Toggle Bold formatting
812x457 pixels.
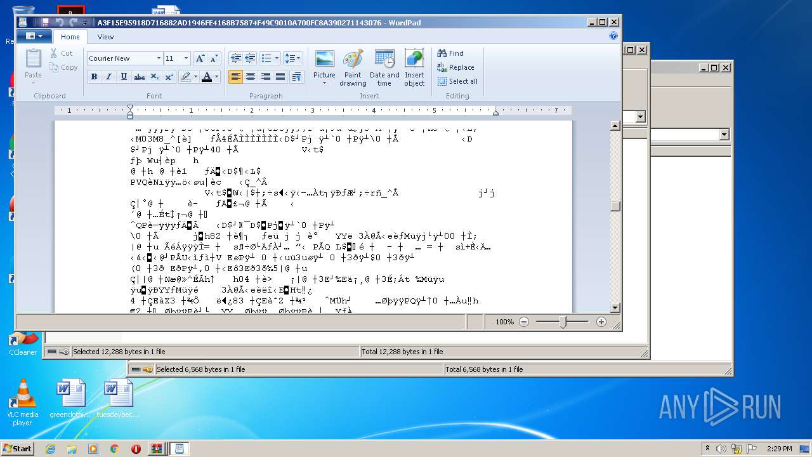pos(94,77)
